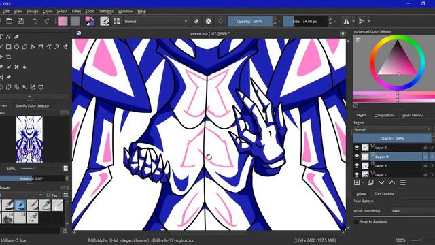Select the Bezier Curve tool
Viewport: 435px width, 245px height.
tap(41, 47)
